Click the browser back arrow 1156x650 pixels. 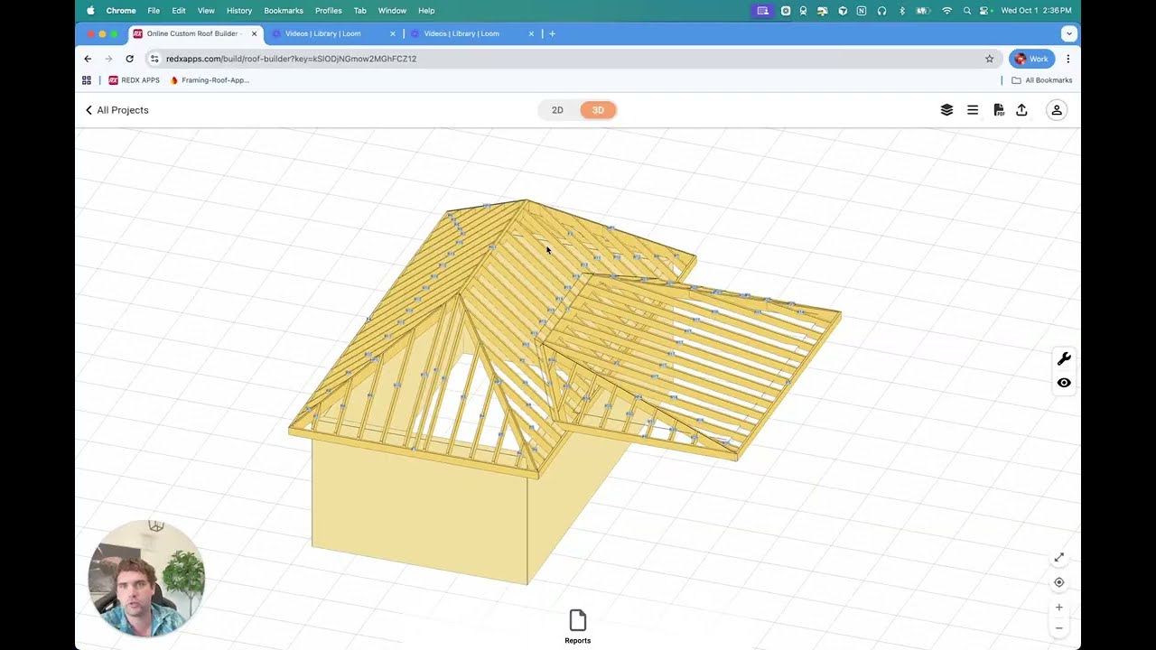[88, 59]
